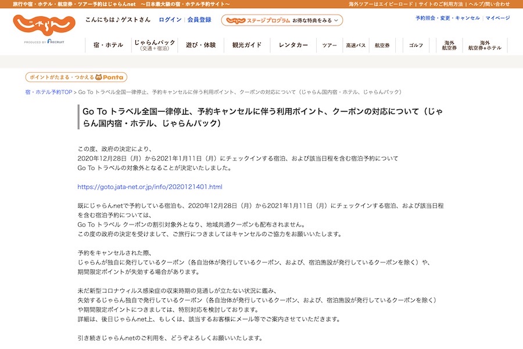This screenshot has height=349, width=523.
Task: Click the paragraph starting この度、政府の決定により
Action: [x=238, y=158]
